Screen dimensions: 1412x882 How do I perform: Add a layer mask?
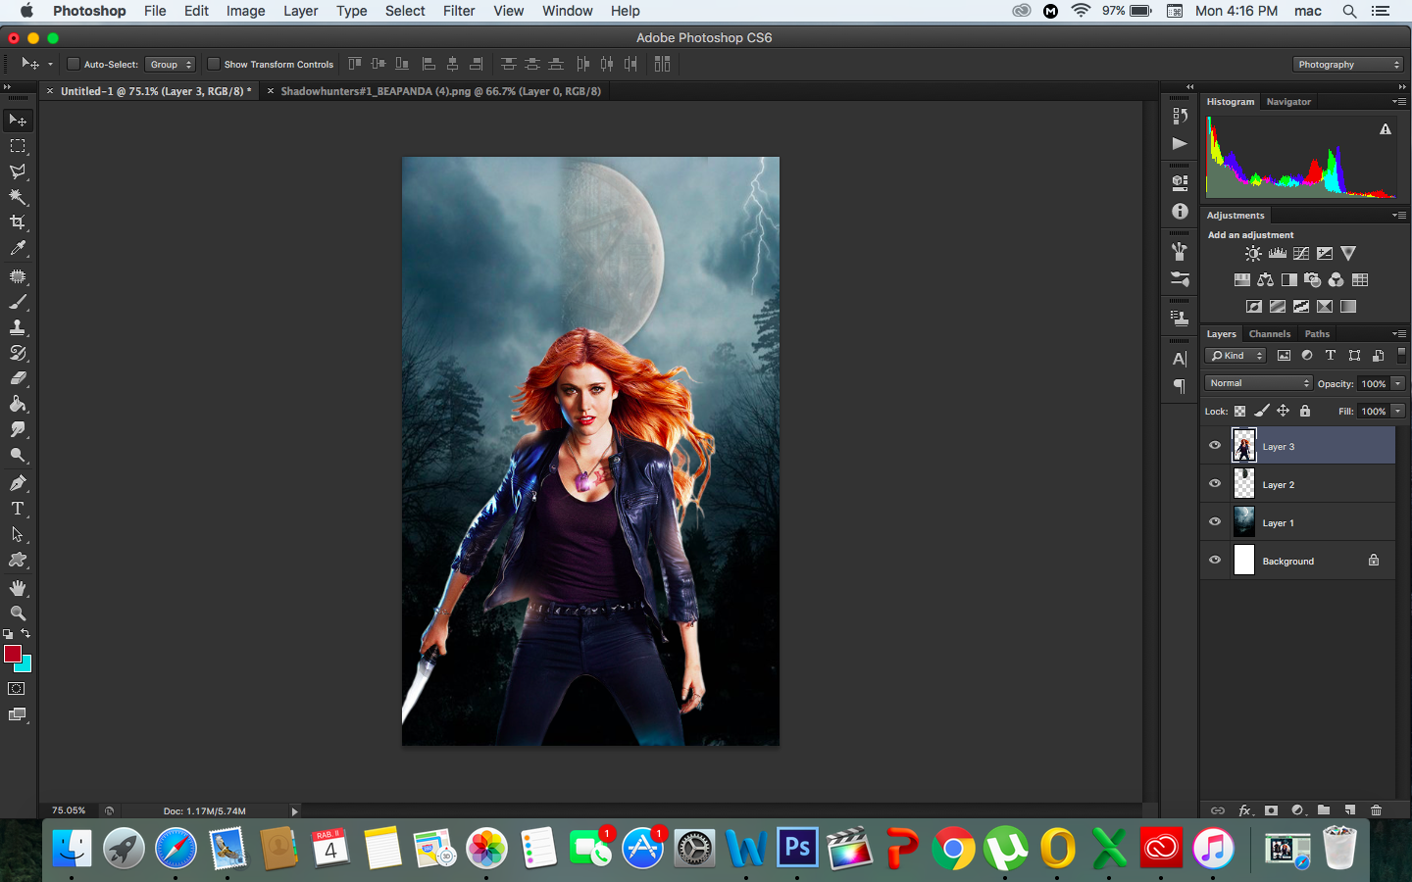pyautogui.click(x=1271, y=810)
